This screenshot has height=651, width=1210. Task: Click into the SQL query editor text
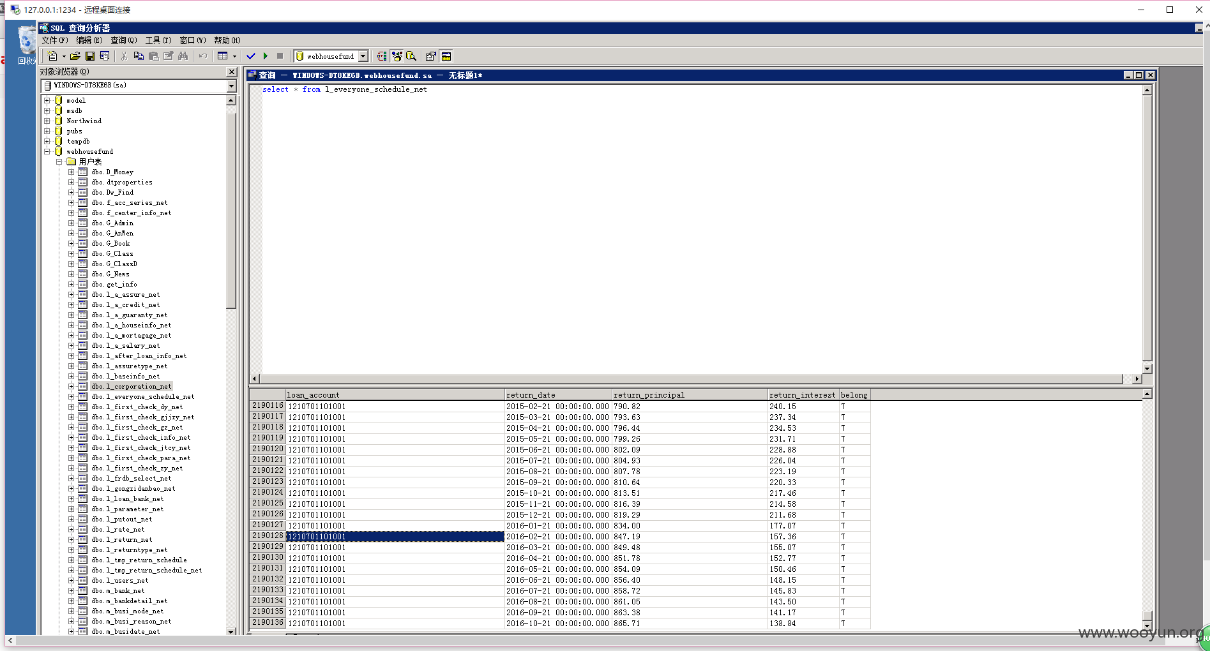point(345,89)
